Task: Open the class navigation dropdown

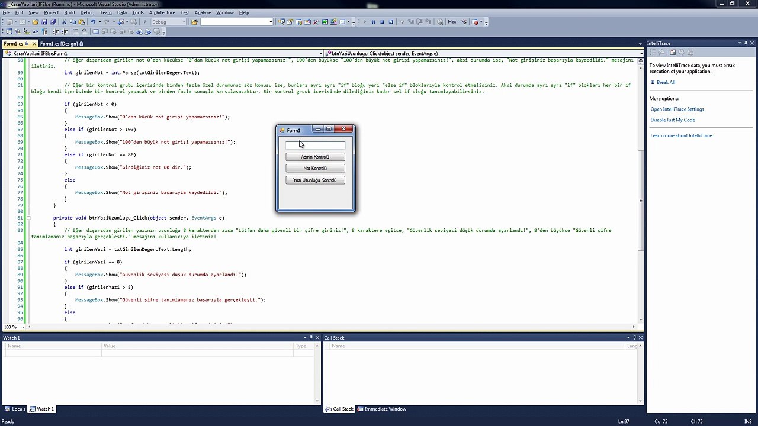Action: click(x=320, y=53)
